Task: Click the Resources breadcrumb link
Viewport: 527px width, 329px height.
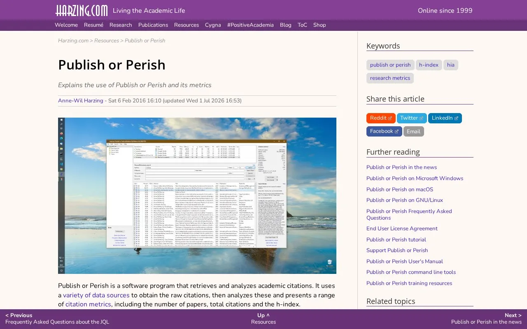Action: pos(107,41)
